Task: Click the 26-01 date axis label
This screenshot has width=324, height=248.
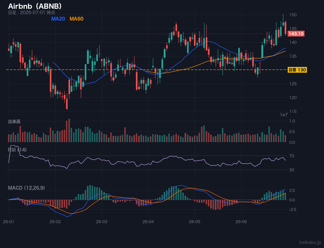Action: (x=9, y=222)
